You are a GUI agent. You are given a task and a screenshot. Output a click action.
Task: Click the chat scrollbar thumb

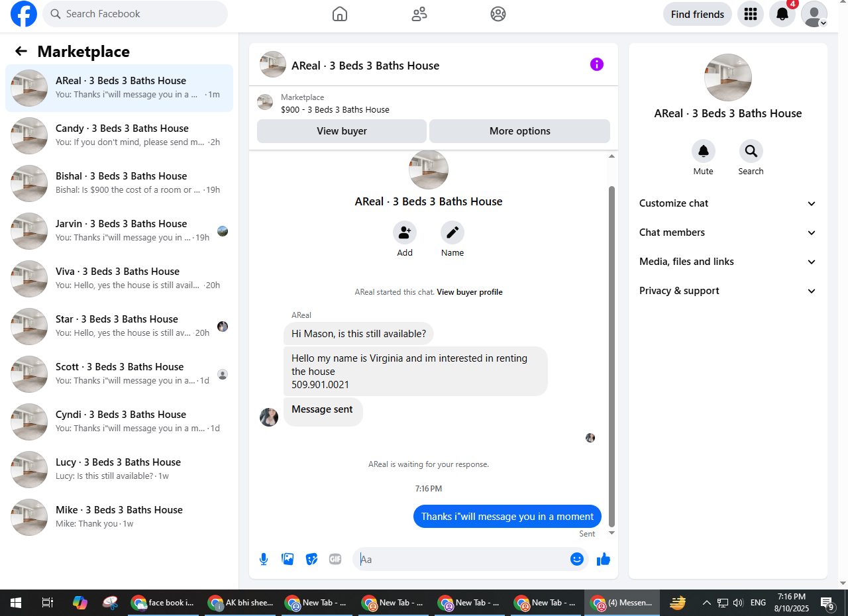[x=611, y=356]
